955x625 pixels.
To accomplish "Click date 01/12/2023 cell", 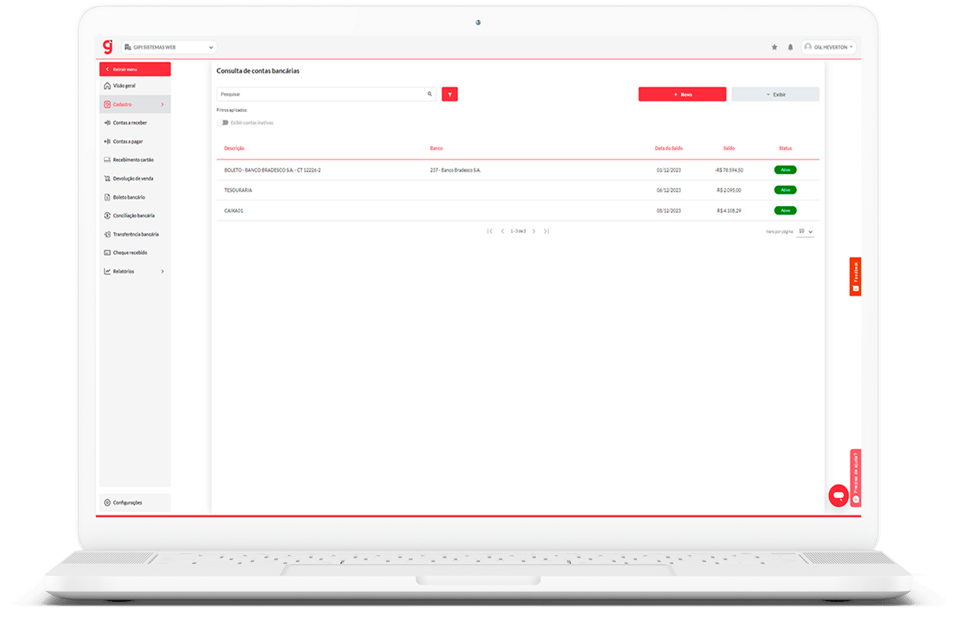I will [x=669, y=170].
